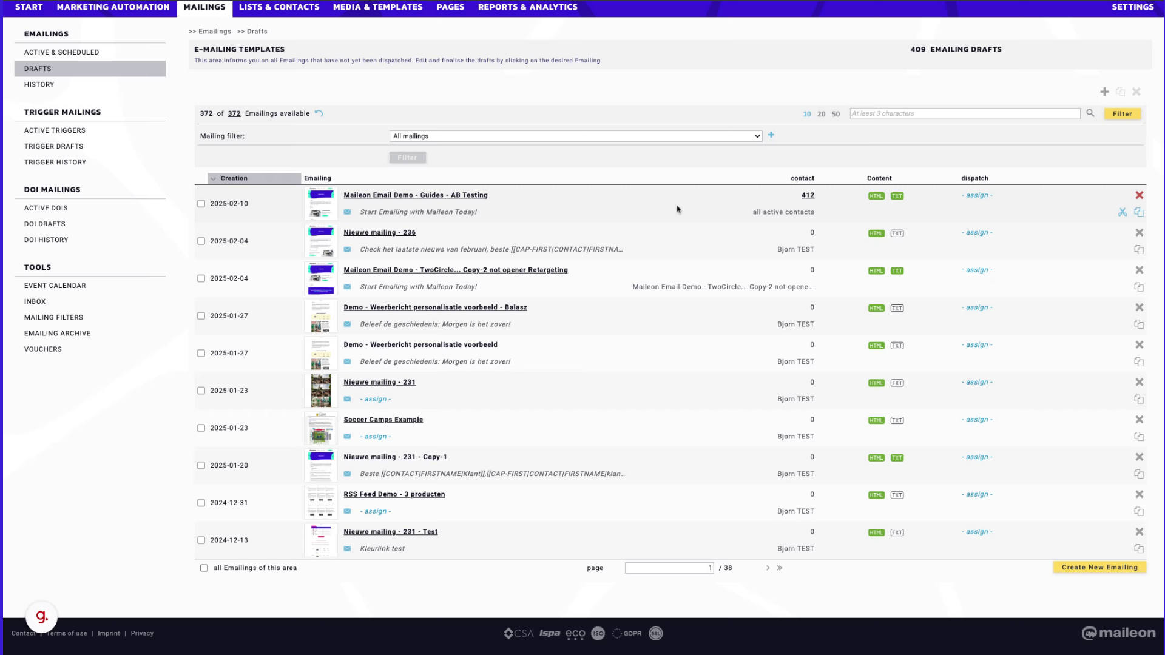Open HTML content of Nieuwe mailing - 236
This screenshot has width=1165, height=655.
(876, 233)
